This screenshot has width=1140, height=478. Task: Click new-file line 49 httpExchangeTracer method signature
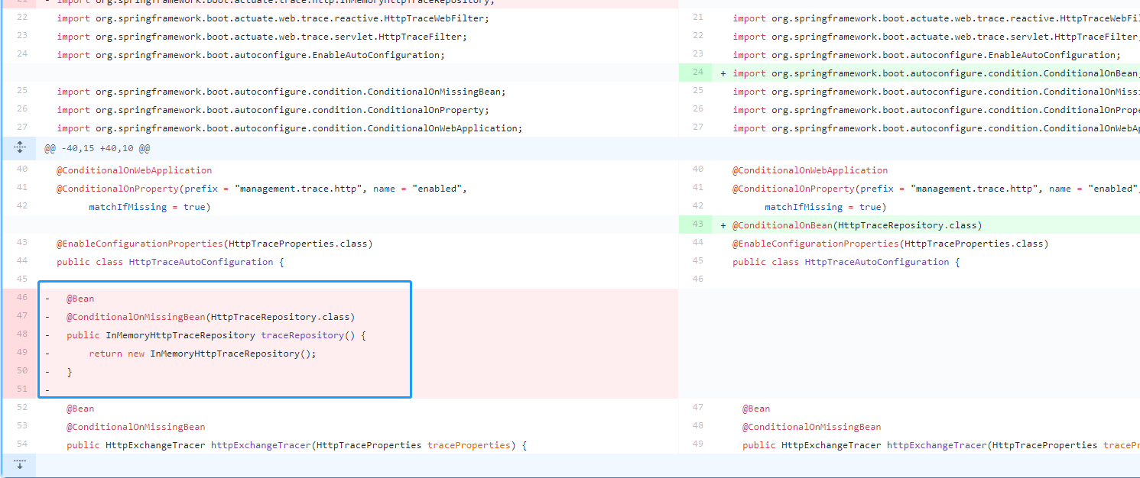[x=941, y=445]
